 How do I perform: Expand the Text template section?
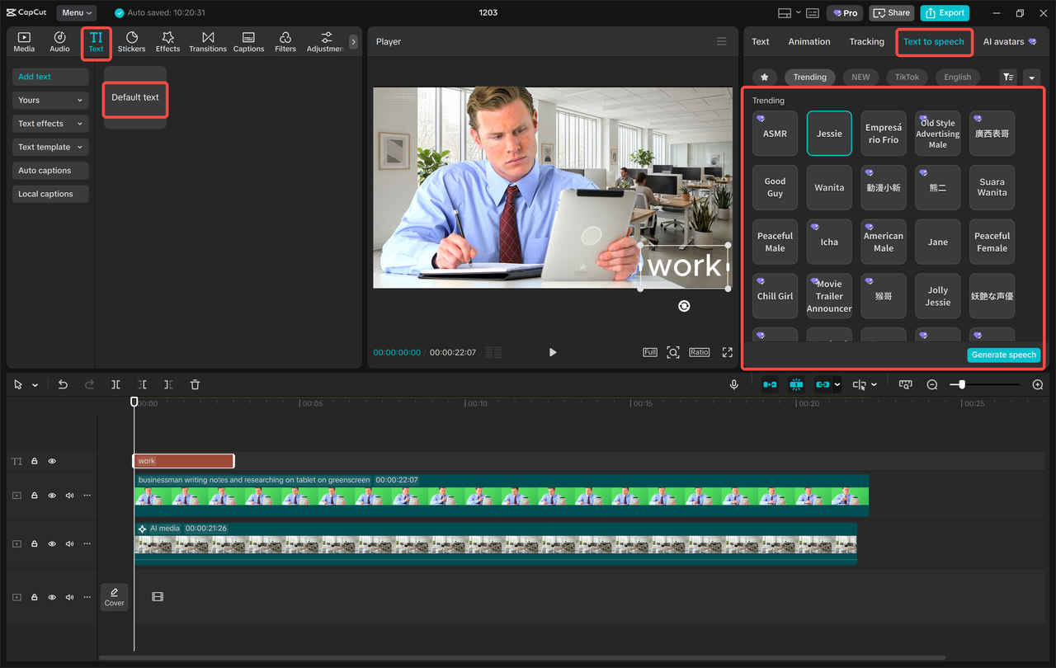tap(49, 147)
